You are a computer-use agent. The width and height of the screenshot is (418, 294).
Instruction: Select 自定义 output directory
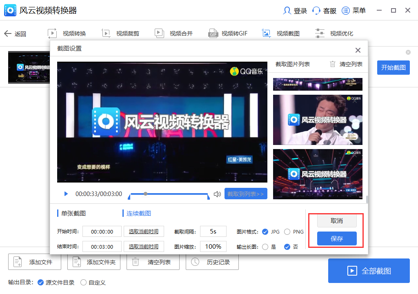[x=83, y=283]
